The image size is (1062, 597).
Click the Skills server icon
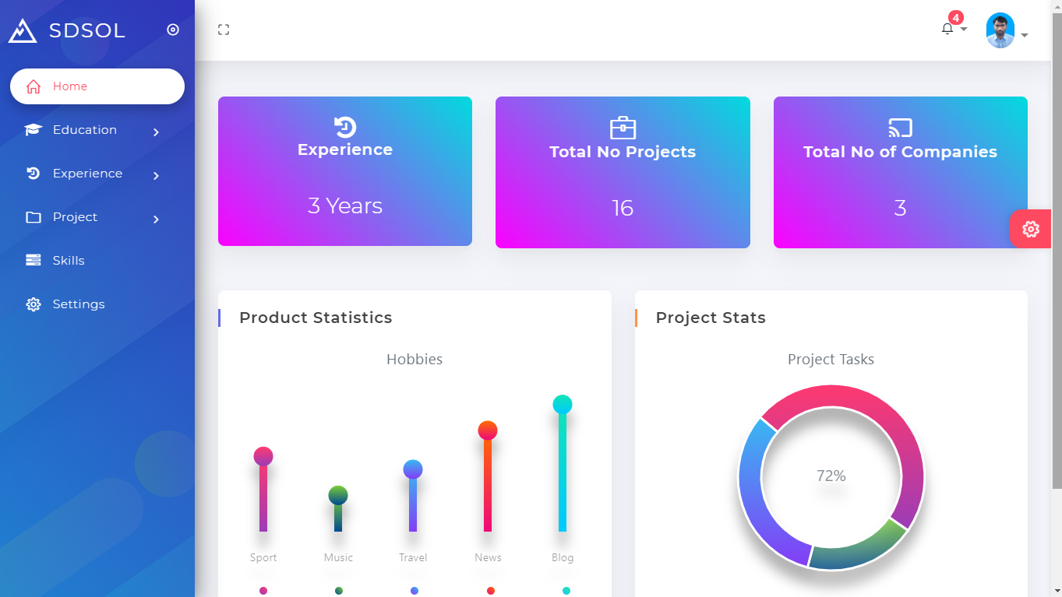[x=34, y=261]
